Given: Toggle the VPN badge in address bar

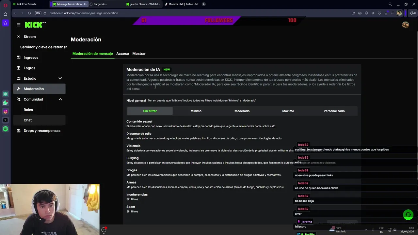Looking at the screenshot, I should [x=38, y=13].
